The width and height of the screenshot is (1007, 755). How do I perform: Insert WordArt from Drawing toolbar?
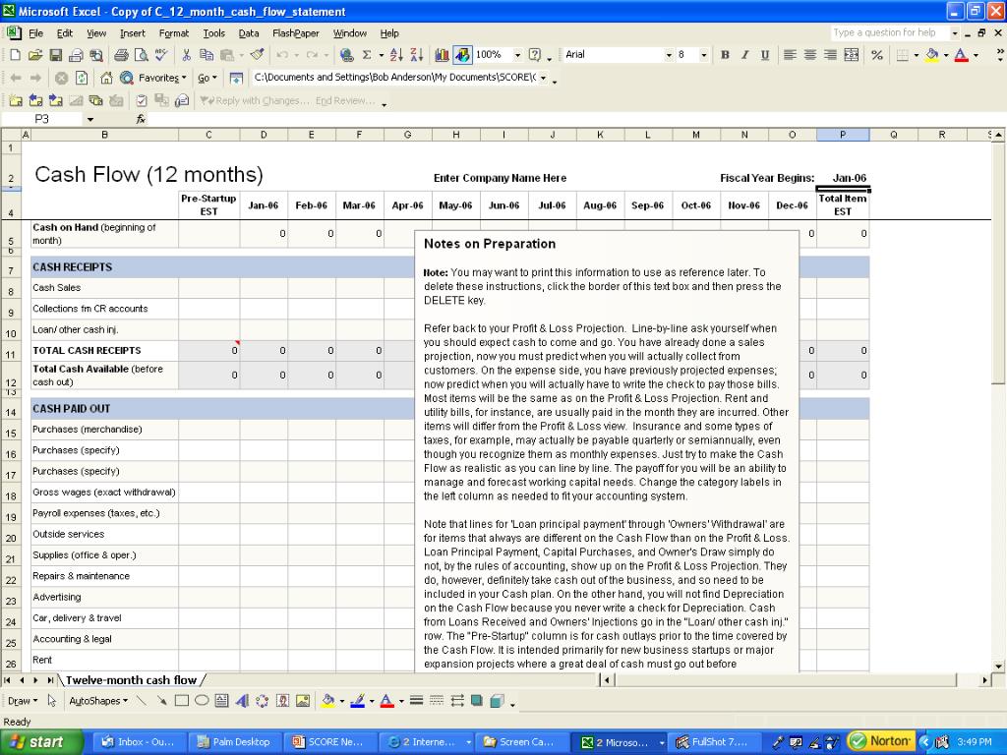[x=242, y=701]
